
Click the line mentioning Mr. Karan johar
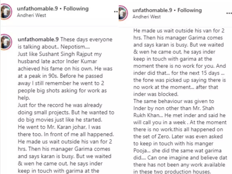point(59,127)
